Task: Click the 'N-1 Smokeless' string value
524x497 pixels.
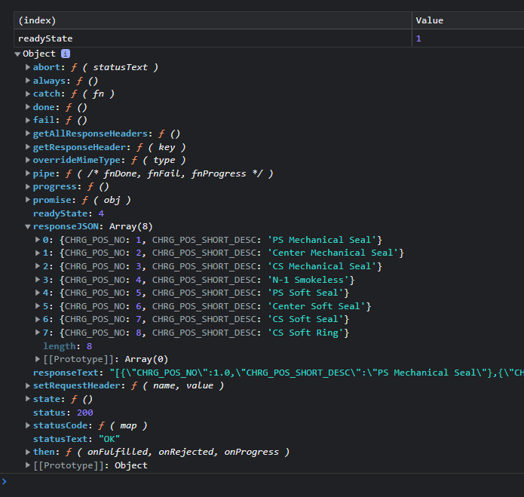Action: 308,279
